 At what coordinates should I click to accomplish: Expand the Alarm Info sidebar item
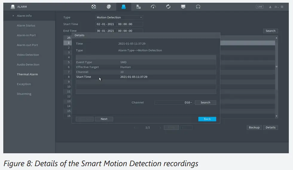click(x=24, y=16)
